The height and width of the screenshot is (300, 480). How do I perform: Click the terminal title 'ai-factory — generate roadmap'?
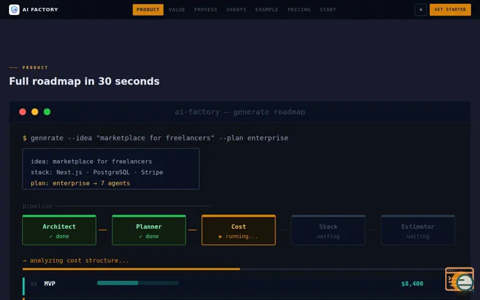pyautogui.click(x=239, y=112)
